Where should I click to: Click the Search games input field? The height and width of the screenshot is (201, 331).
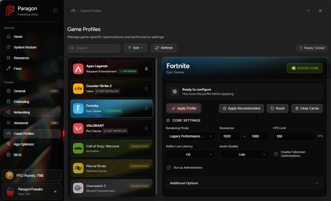coord(94,48)
